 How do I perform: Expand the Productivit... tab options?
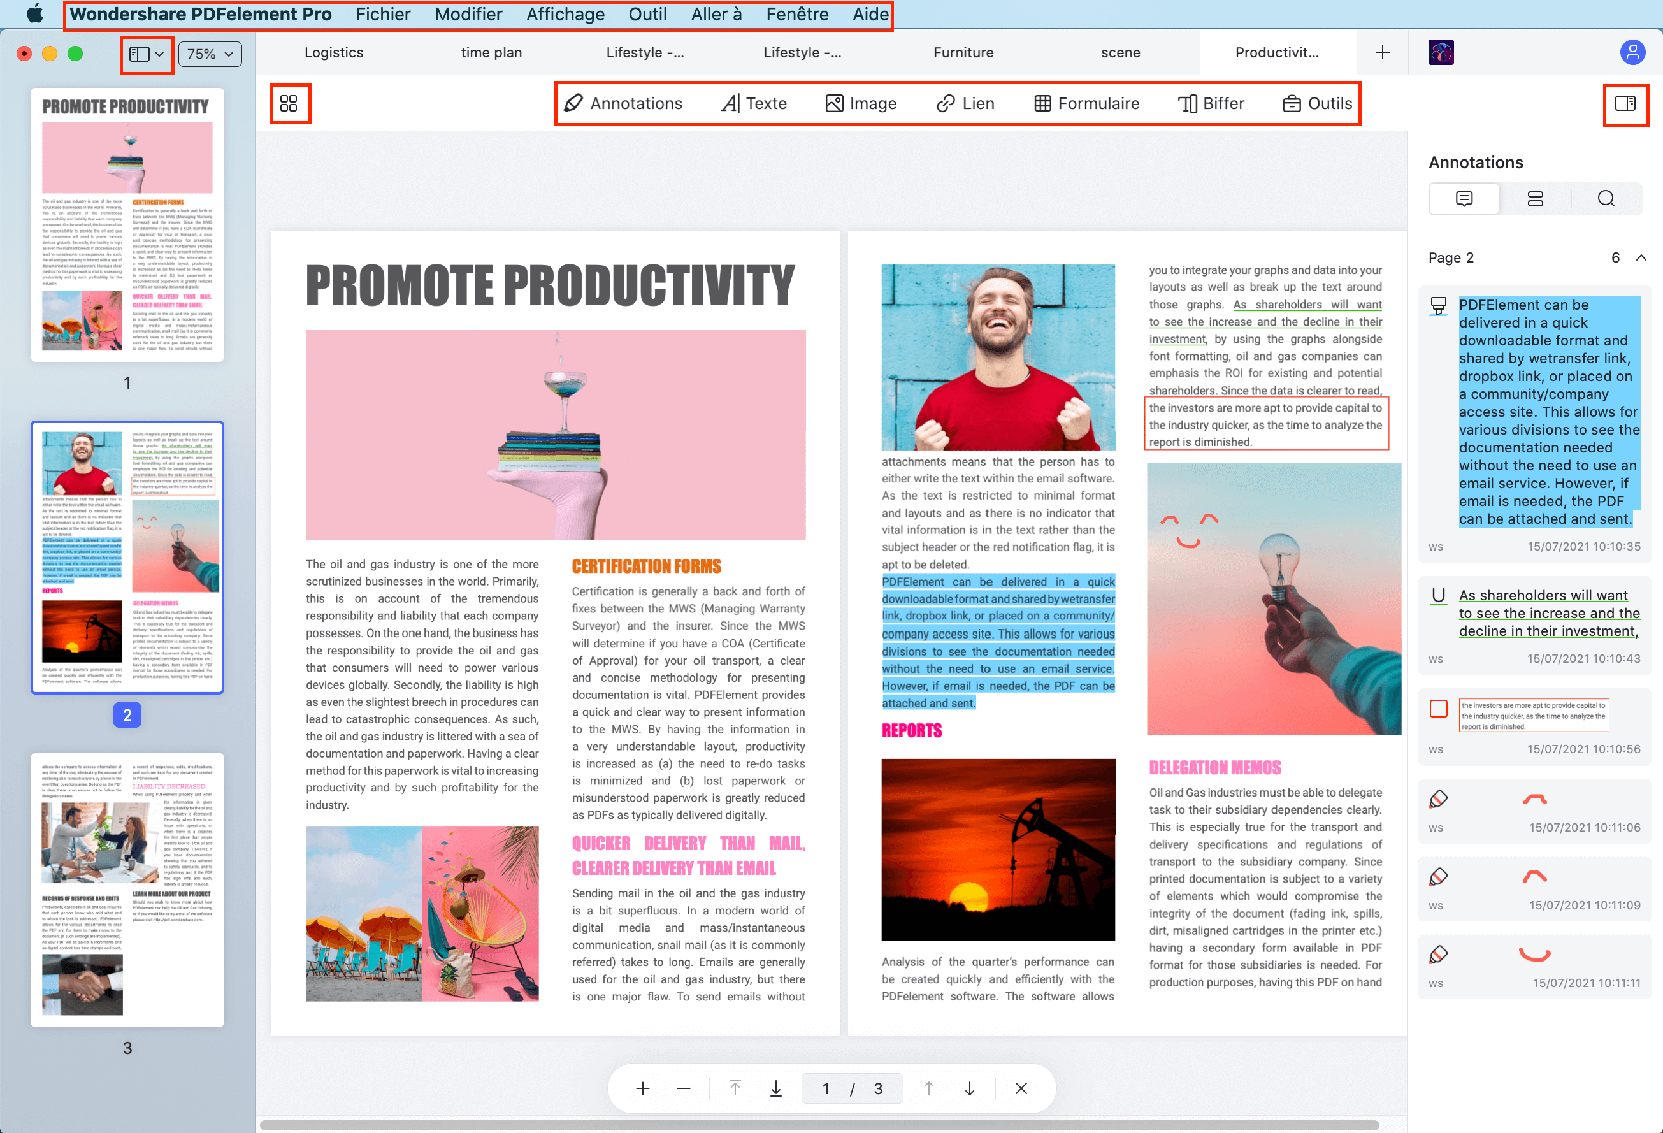pos(1278,52)
